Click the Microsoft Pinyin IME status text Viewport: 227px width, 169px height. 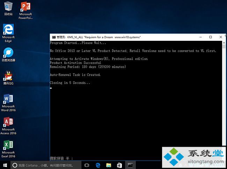point(61,158)
